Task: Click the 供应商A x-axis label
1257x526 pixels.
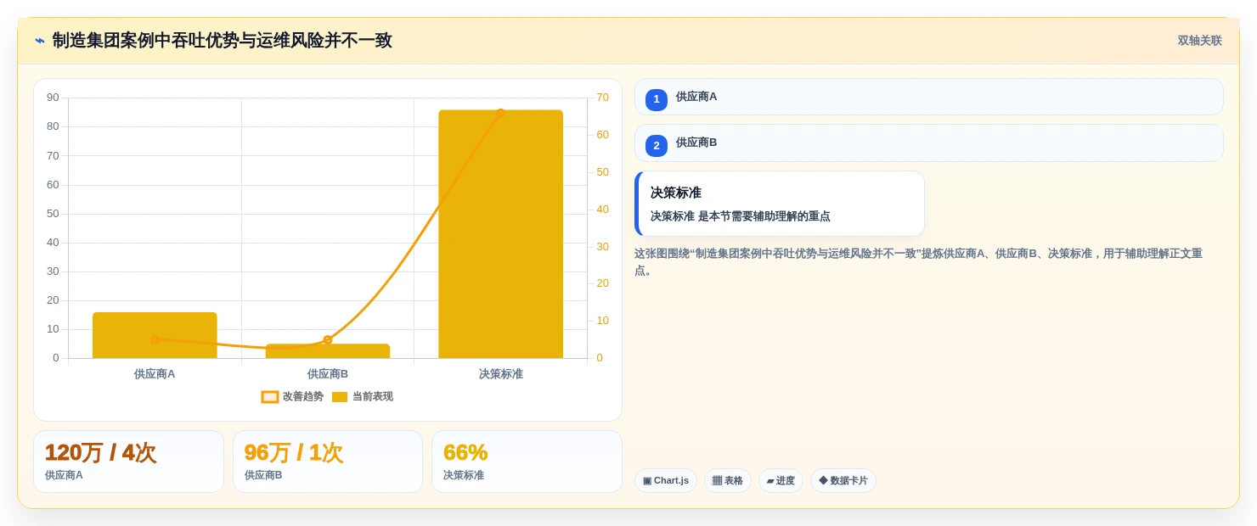Action: pyautogui.click(x=155, y=374)
